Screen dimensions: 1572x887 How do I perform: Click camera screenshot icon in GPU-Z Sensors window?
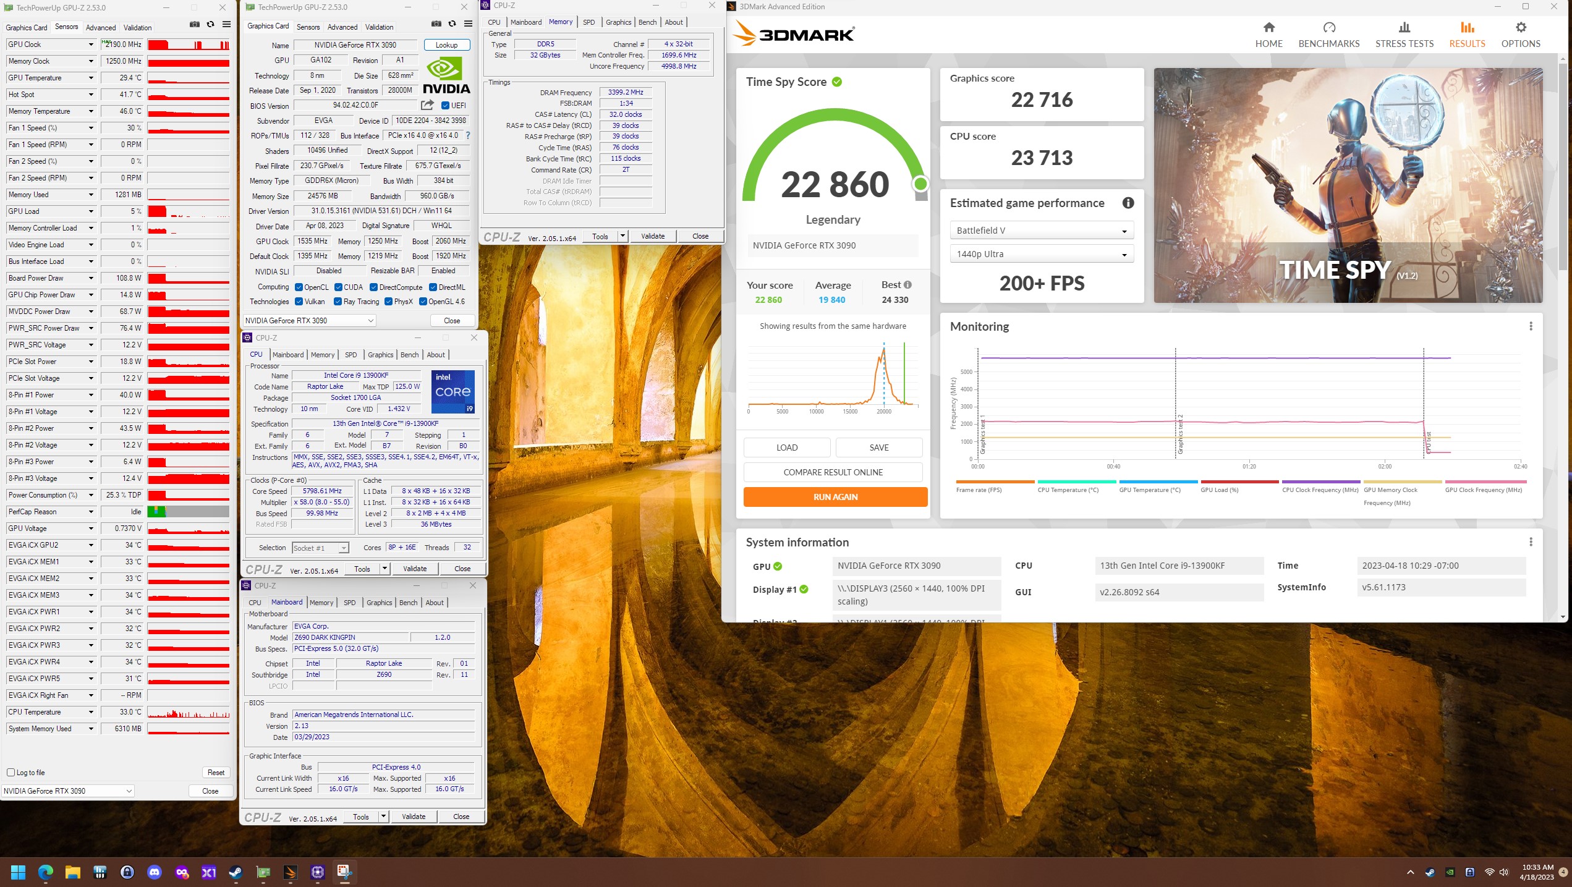coord(195,25)
